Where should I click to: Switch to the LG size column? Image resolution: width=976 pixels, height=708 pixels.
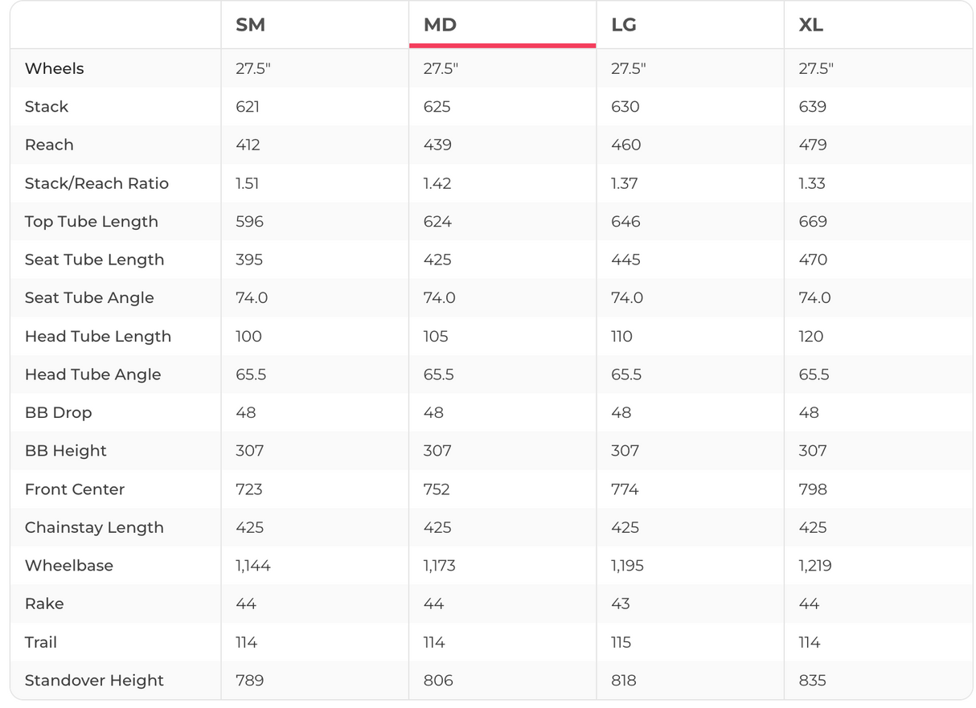pos(624,25)
